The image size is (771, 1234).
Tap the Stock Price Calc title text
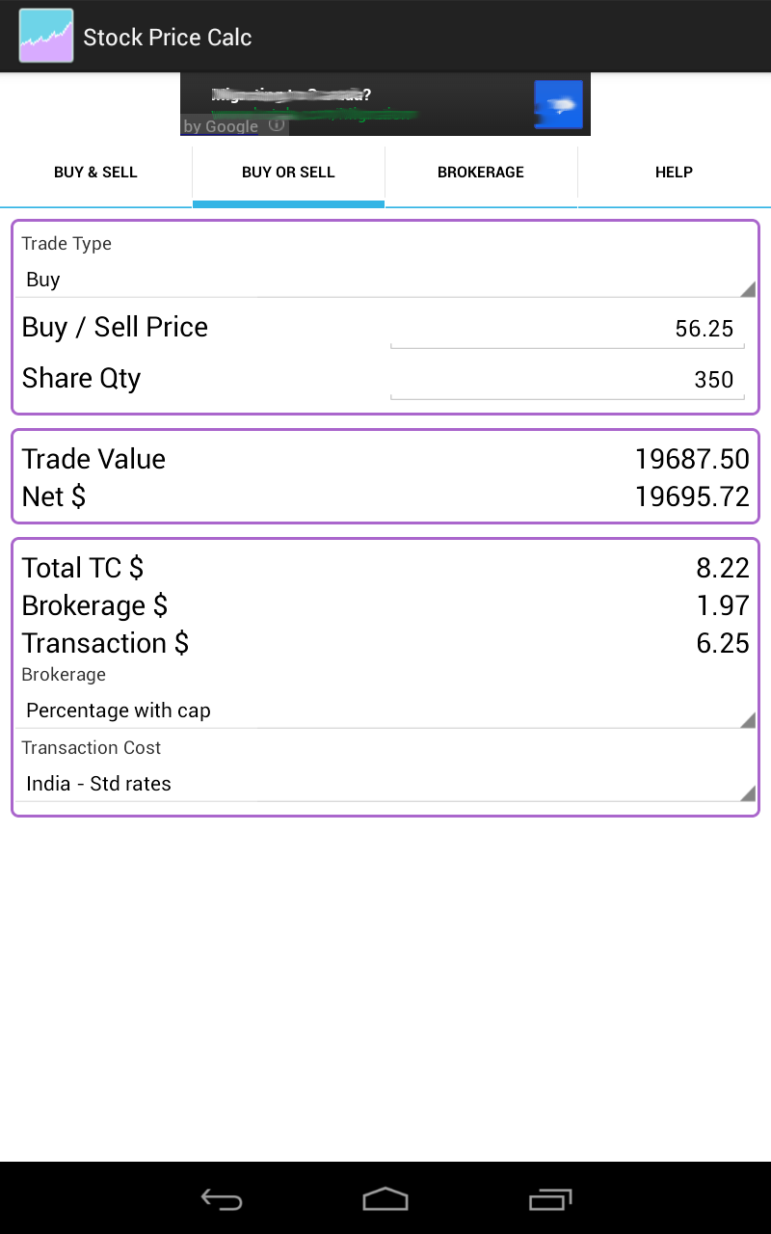tap(167, 38)
